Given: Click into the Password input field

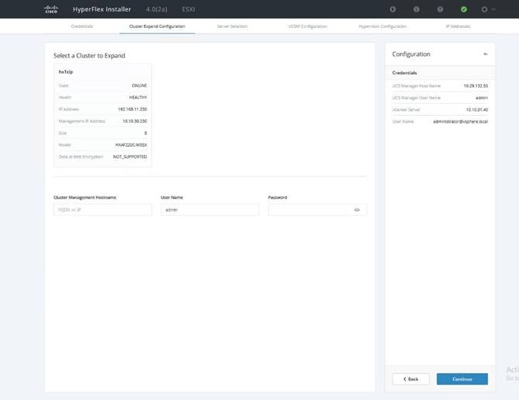Looking at the screenshot, I should (317, 210).
